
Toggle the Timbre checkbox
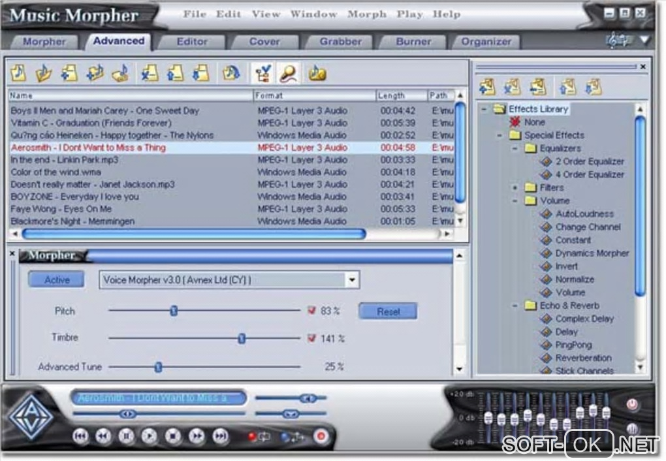pos(311,338)
